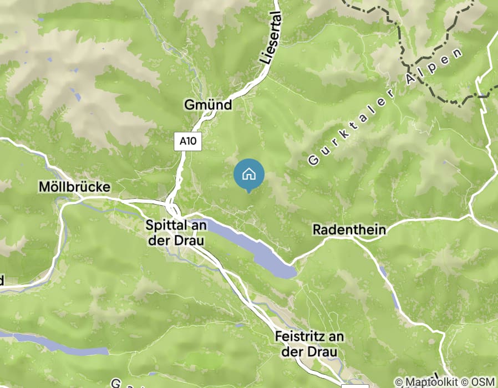Click the large lake east of Spittal
This screenshot has height=388, width=498.
pos(251,247)
